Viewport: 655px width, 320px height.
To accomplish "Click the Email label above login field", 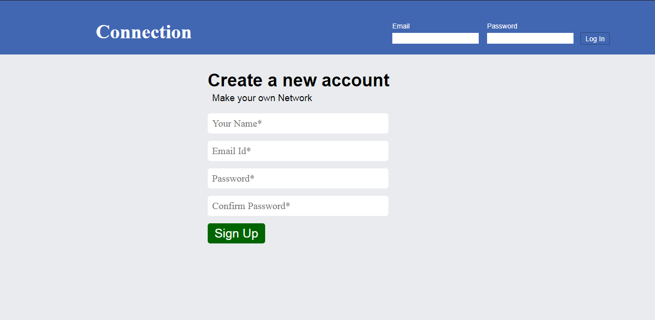I will [x=401, y=26].
